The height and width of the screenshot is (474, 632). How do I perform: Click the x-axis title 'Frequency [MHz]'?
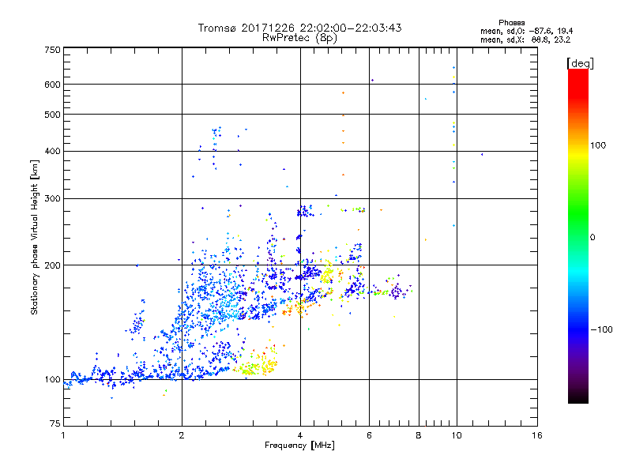299,446
